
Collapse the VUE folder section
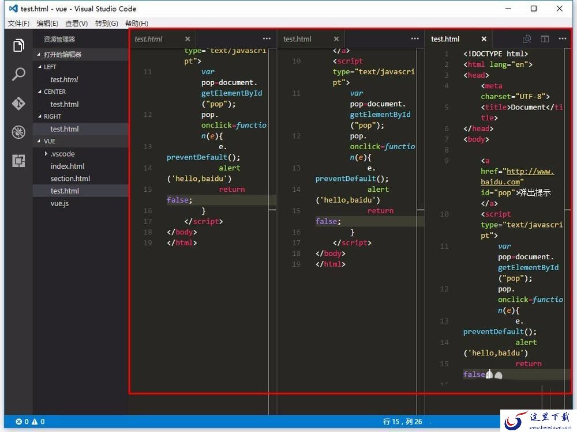click(x=39, y=141)
